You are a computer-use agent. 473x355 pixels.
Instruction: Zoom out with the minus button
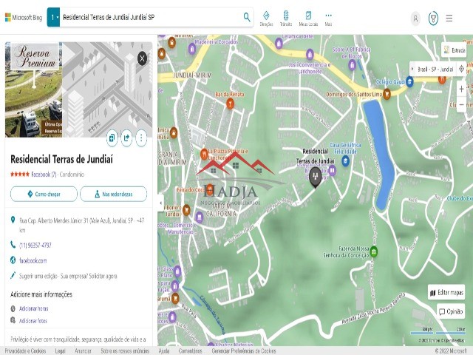coord(461,105)
